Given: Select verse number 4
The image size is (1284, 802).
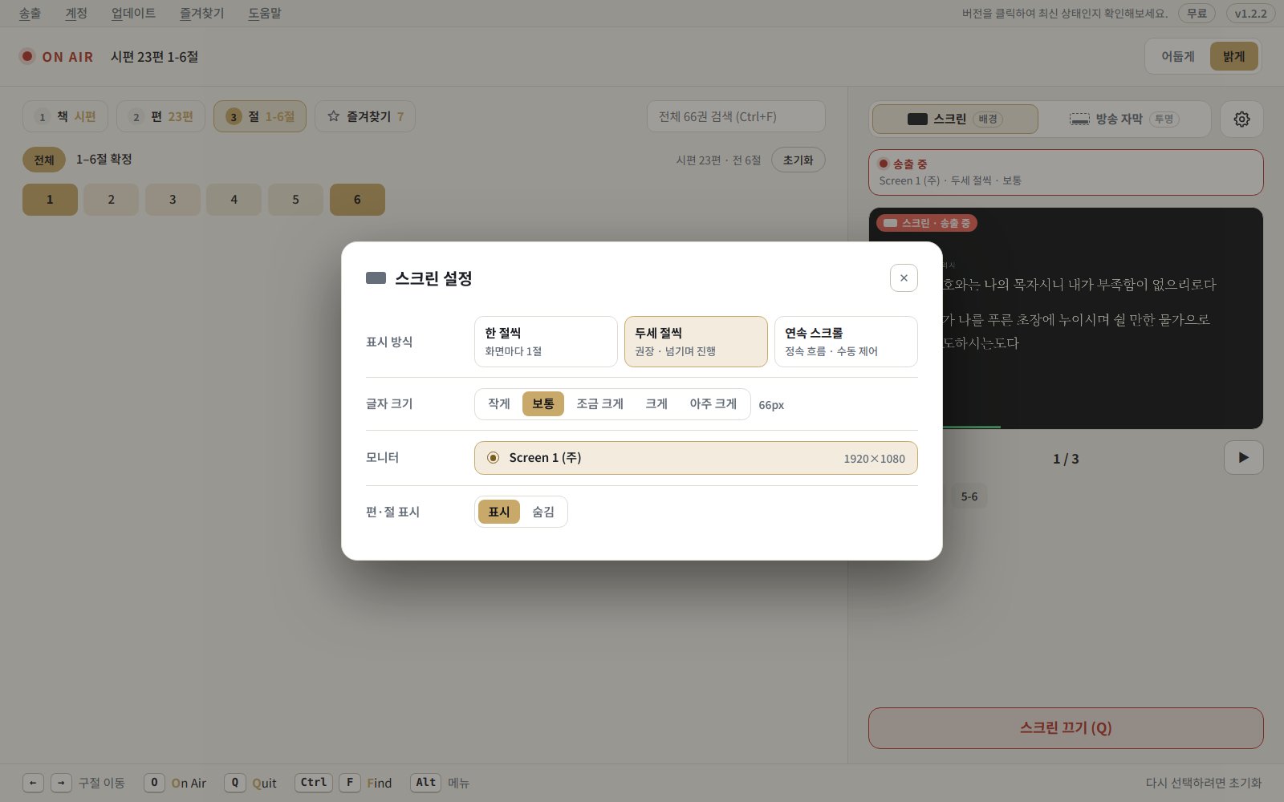Looking at the screenshot, I should [234, 200].
